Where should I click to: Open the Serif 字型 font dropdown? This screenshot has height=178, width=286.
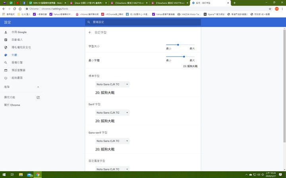tap(112, 113)
